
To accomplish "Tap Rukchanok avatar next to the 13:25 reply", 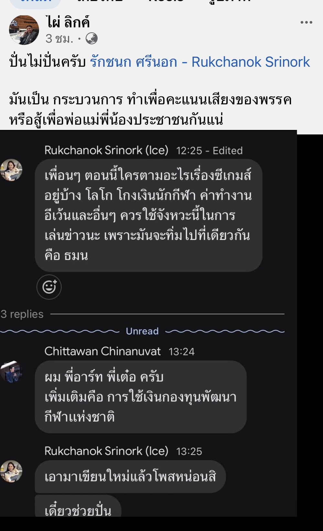I will (11, 471).
